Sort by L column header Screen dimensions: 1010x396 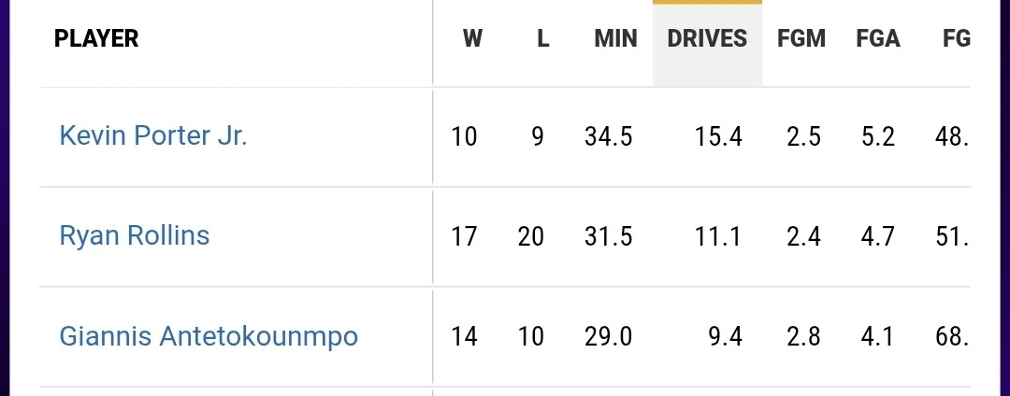[542, 38]
